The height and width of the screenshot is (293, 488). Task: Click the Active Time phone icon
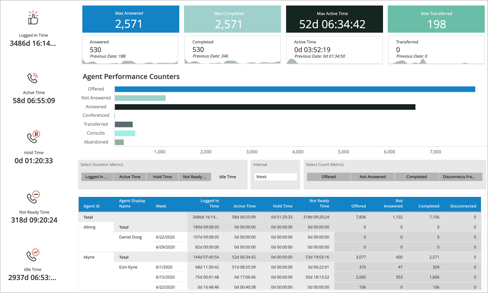[33, 78]
